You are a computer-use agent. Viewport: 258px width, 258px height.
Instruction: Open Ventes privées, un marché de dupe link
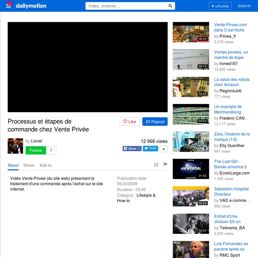tap(231, 55)
